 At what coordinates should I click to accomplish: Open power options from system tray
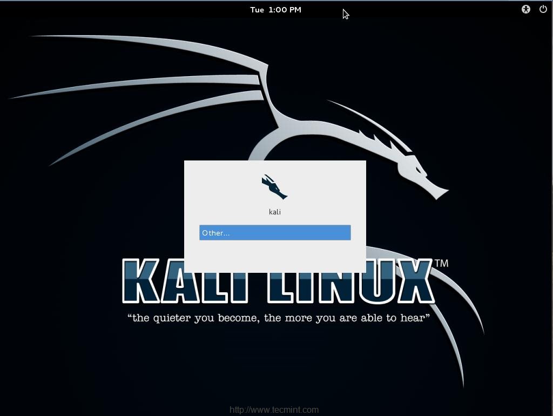(543, 9)
